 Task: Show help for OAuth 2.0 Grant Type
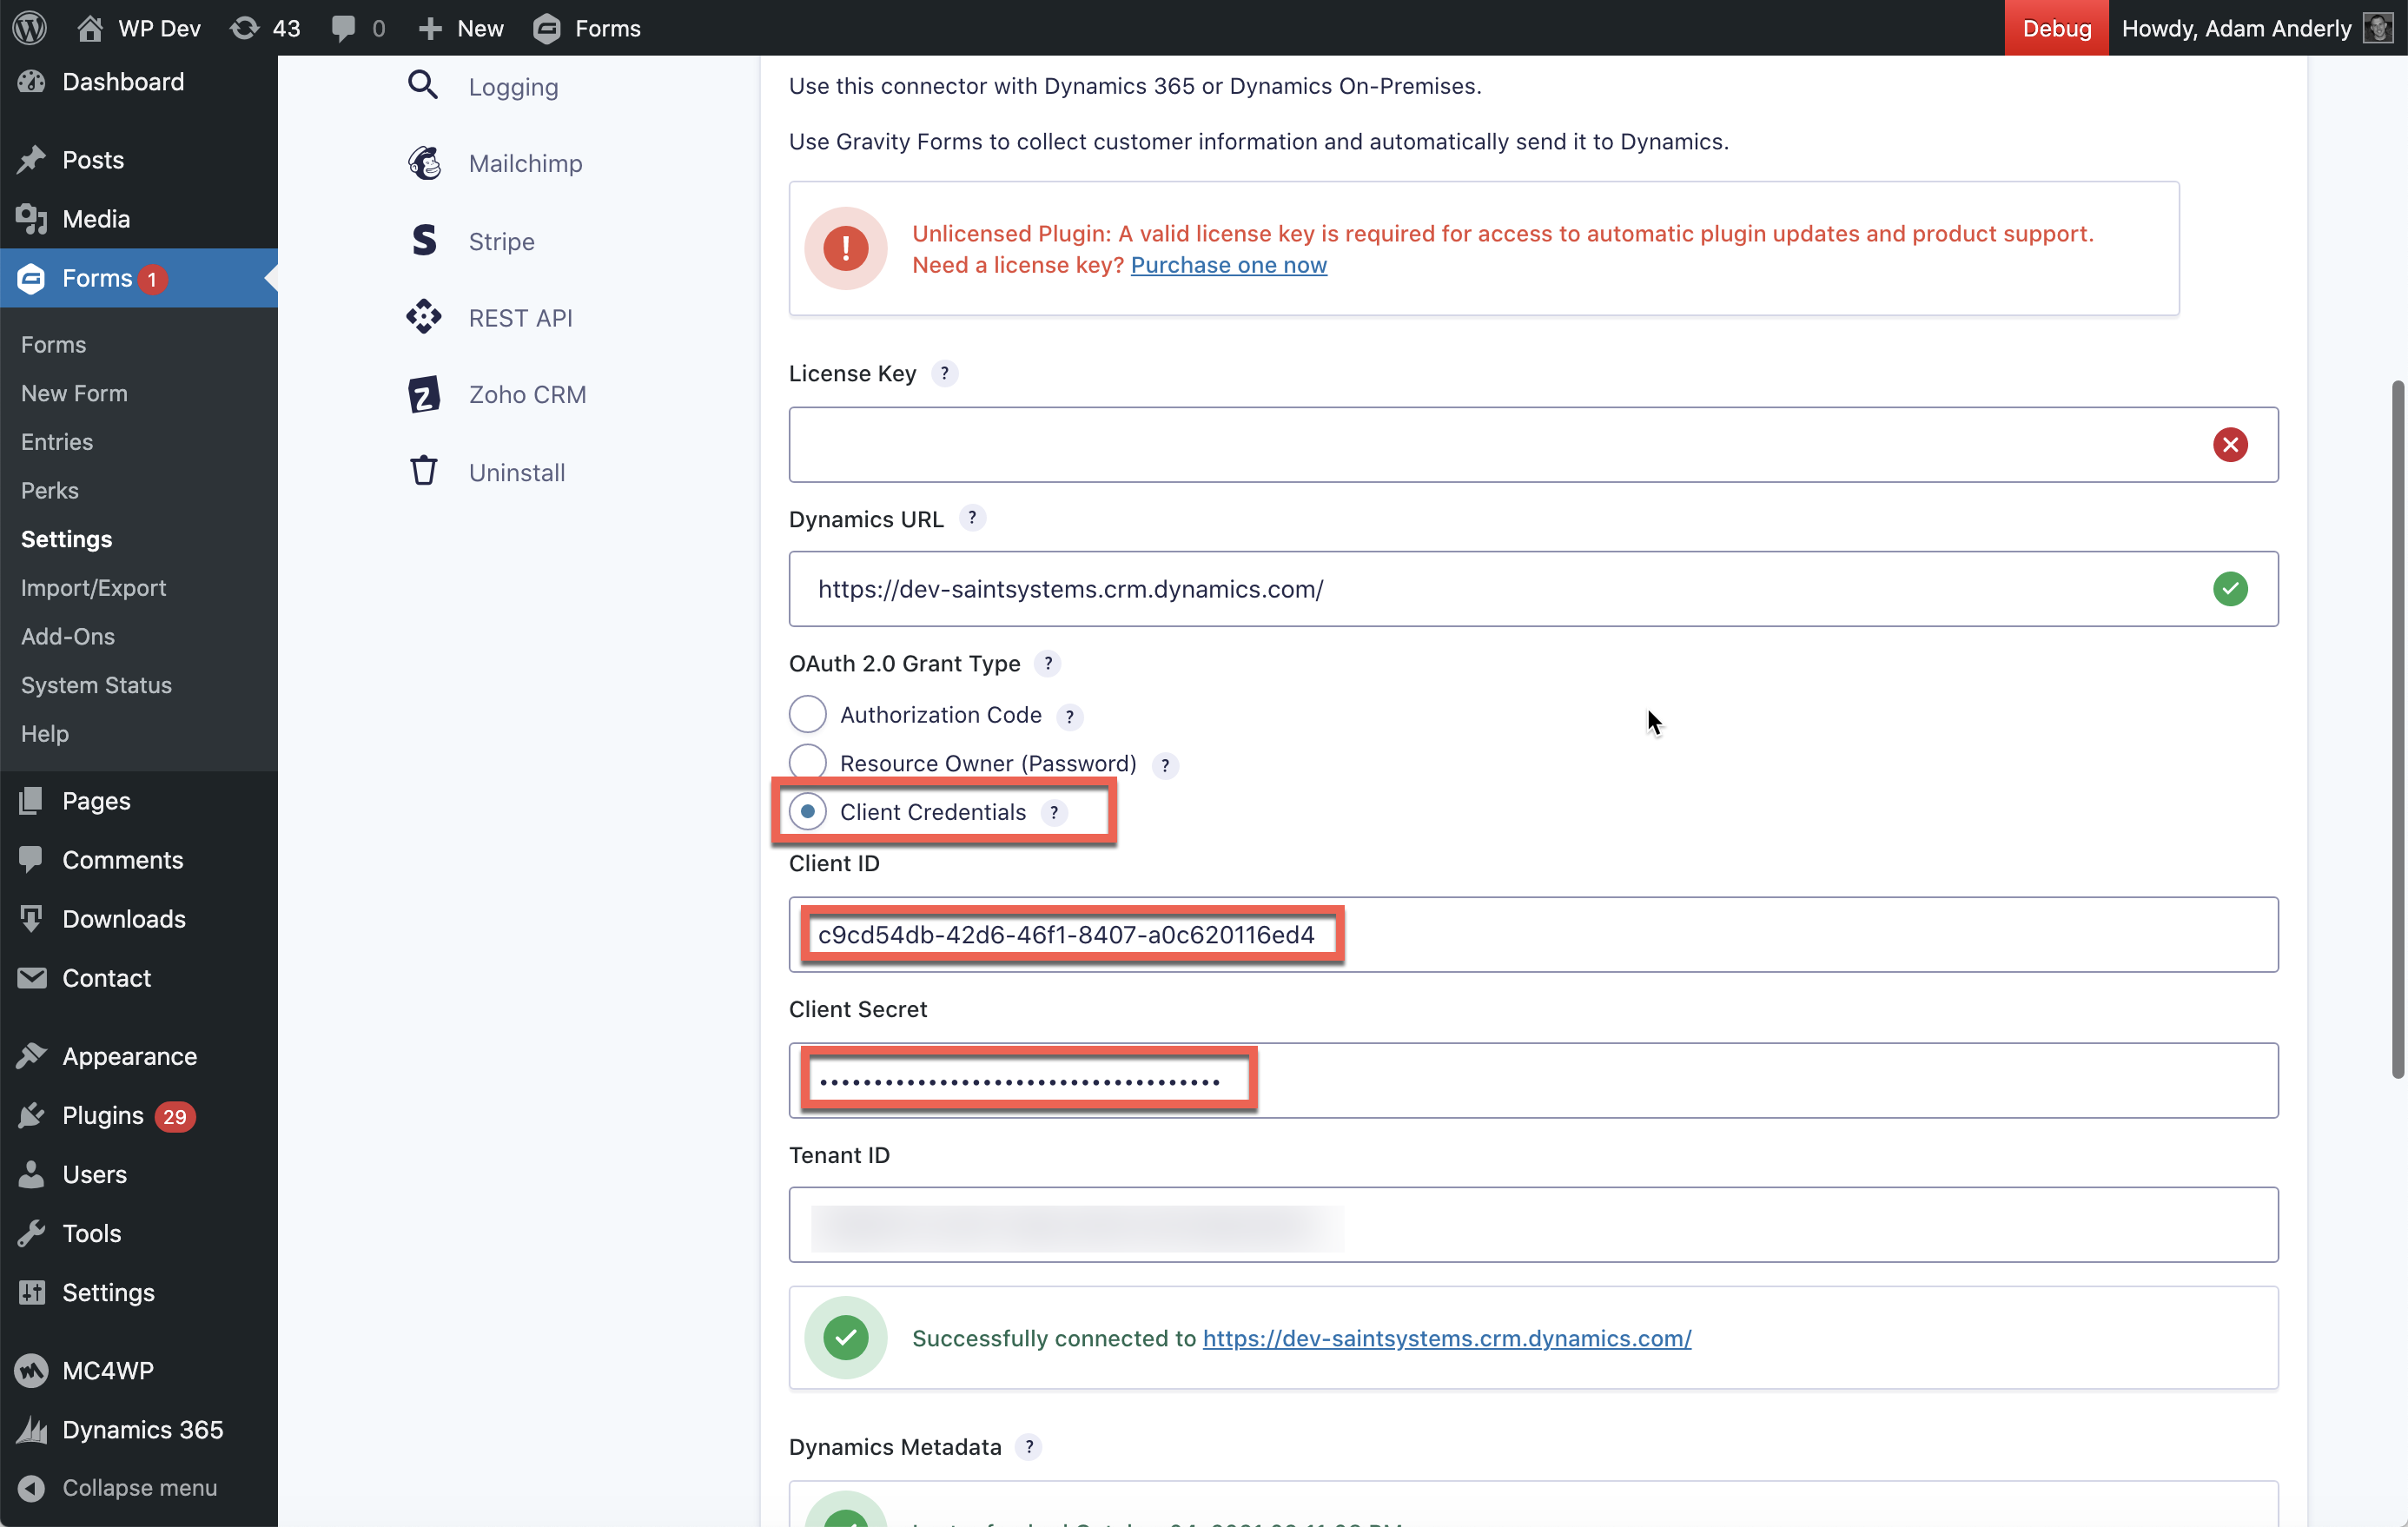(1047, 663)
